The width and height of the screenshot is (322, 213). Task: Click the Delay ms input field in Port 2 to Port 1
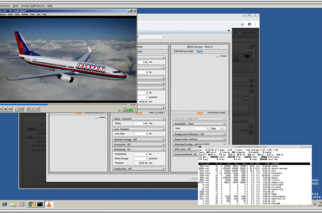[141, 123]
